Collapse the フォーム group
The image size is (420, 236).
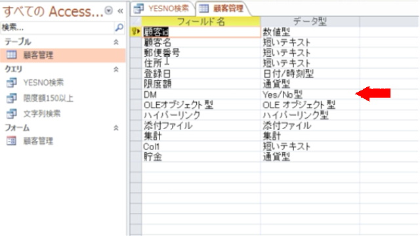[x=116, y=128]
